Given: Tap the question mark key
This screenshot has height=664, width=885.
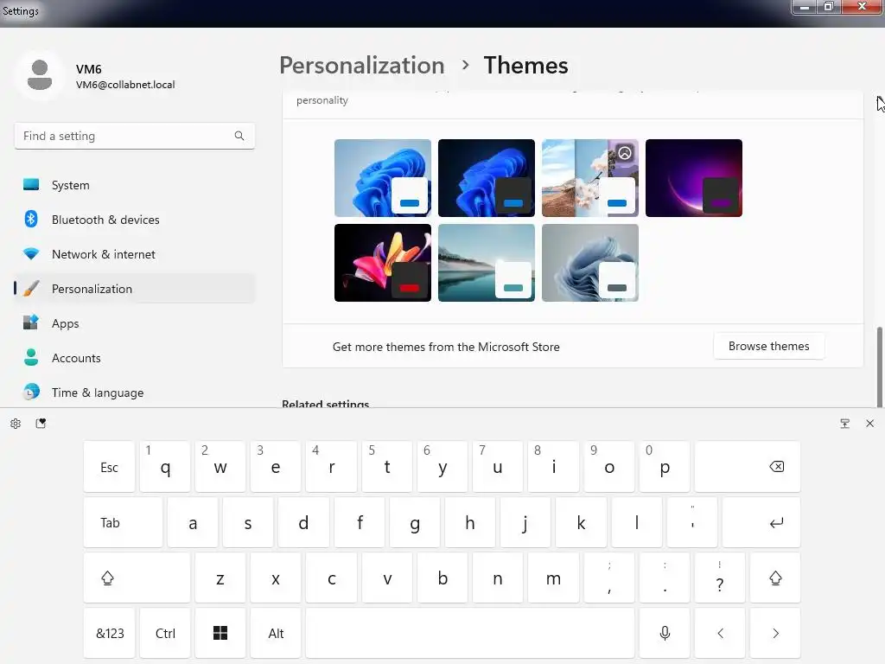Looking at the screenshot, I should [x=720, y=578].
